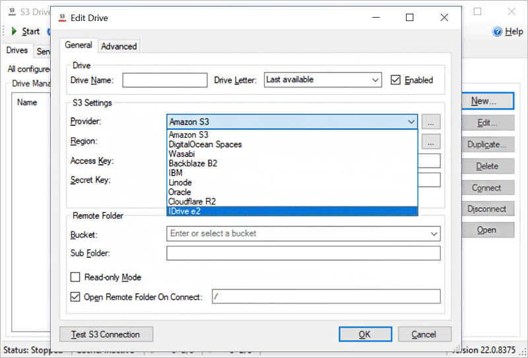Confirm with the OK button

(366, 334)
